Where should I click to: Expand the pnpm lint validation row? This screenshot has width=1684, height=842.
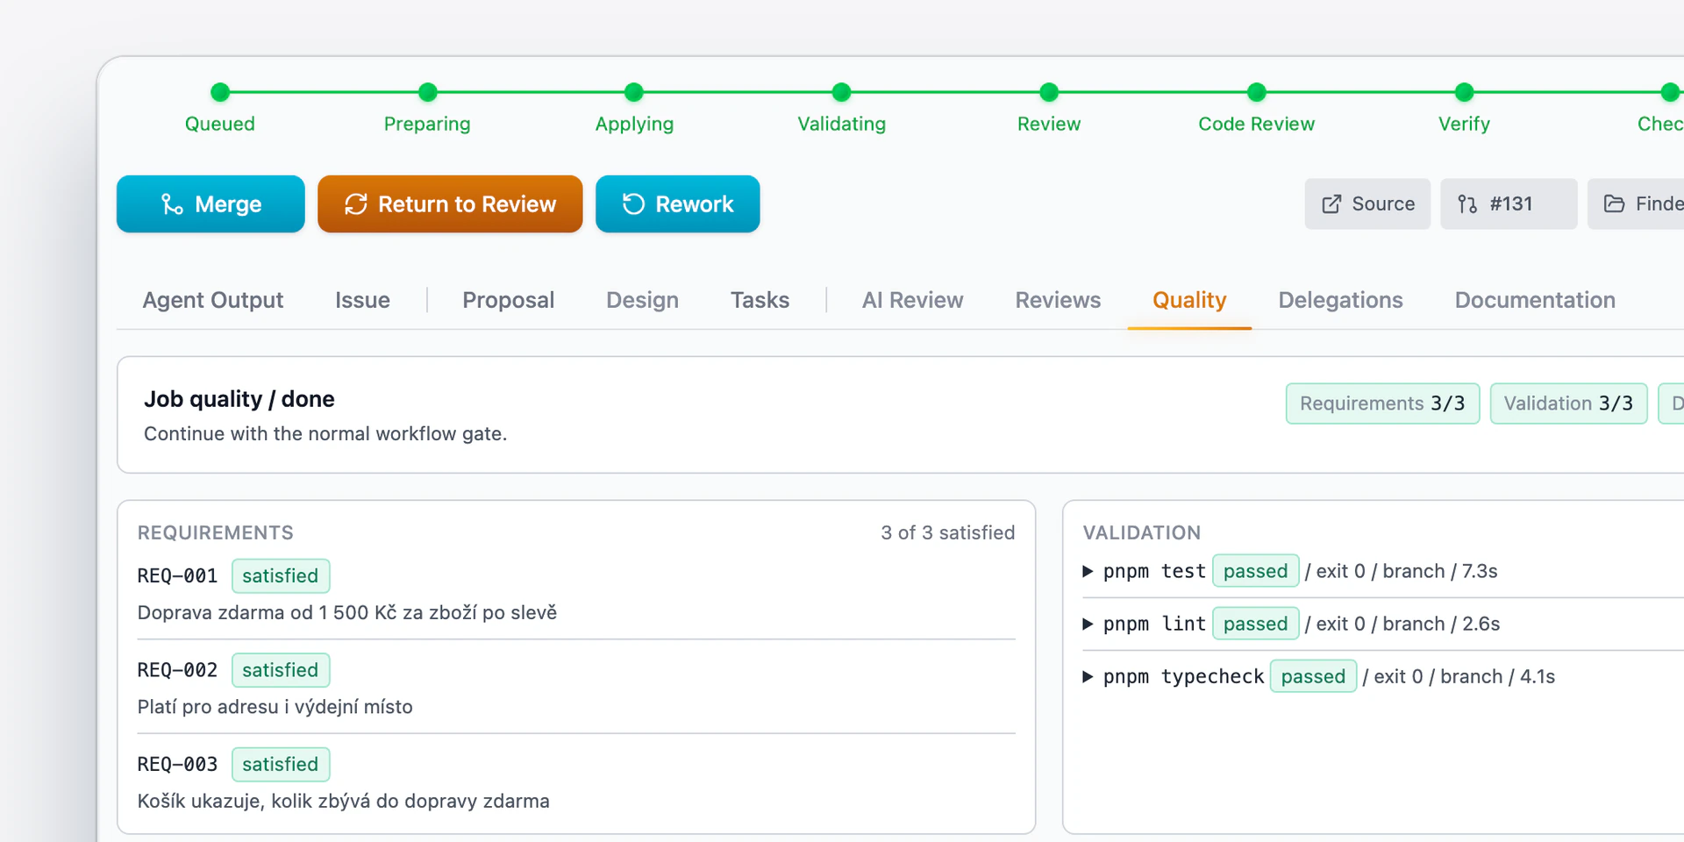pyautogui.click(x=1088, y=624)
